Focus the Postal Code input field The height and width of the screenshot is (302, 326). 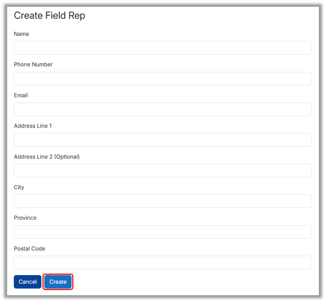tap(162, 262)
